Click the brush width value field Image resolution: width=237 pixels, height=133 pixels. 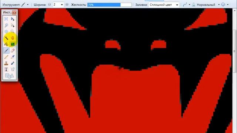[57, 5]
